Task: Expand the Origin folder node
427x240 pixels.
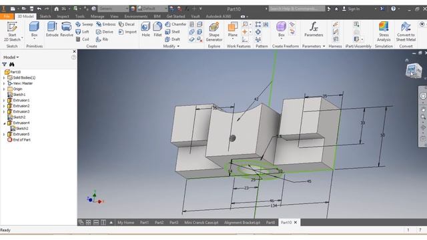Action: (4, 89)
